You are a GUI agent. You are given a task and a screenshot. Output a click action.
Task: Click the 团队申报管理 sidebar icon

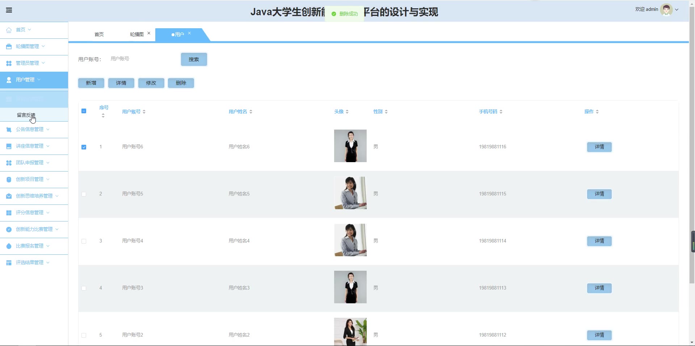pyautogui.click(x=9, y=163)
